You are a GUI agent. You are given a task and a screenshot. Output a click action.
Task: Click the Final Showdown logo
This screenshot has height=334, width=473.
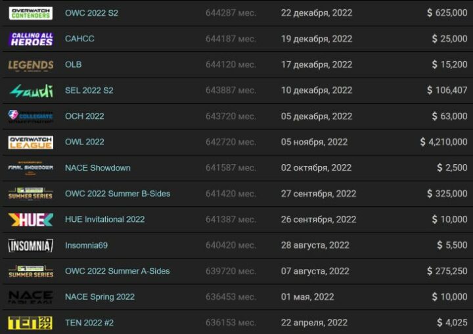(30, 168)
